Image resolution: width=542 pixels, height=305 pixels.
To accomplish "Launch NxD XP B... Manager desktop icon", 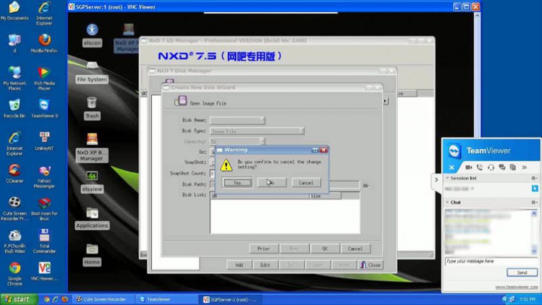I will [x=92, y=148].
